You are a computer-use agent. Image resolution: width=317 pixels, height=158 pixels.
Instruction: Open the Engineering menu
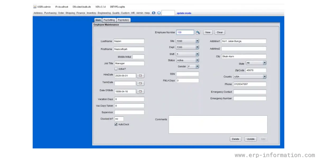tap(104, 13)
